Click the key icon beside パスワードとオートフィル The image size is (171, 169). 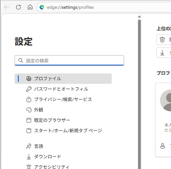(x=29, y=89)
